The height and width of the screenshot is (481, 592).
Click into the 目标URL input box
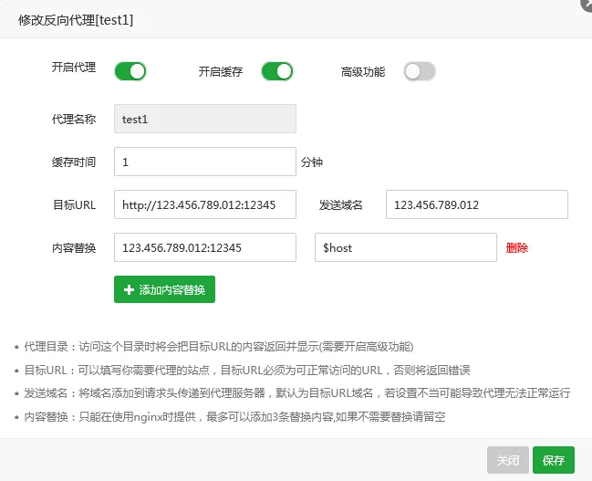[x=205, y=204]
